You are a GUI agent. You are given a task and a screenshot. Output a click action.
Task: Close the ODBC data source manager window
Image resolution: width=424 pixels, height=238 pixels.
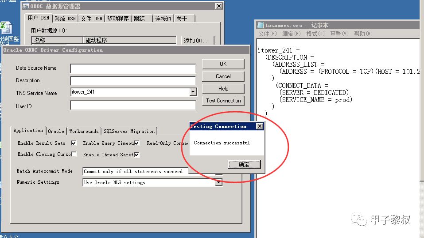[219, 6]
